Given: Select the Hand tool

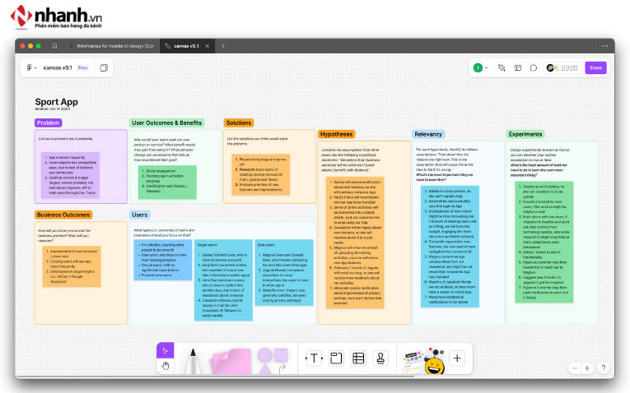Looking at the screenshot, I should (166, 365).
